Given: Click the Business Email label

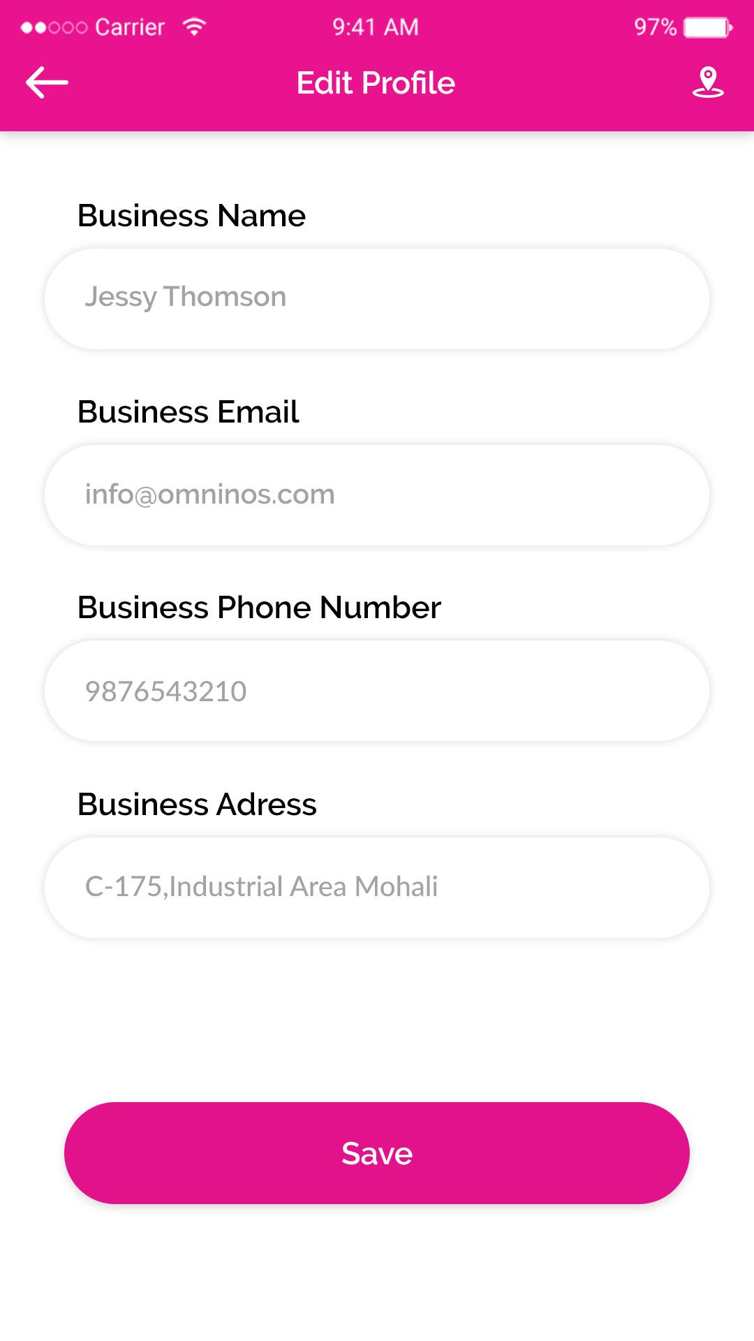Looking at the screenshot, I should [188, 412].
